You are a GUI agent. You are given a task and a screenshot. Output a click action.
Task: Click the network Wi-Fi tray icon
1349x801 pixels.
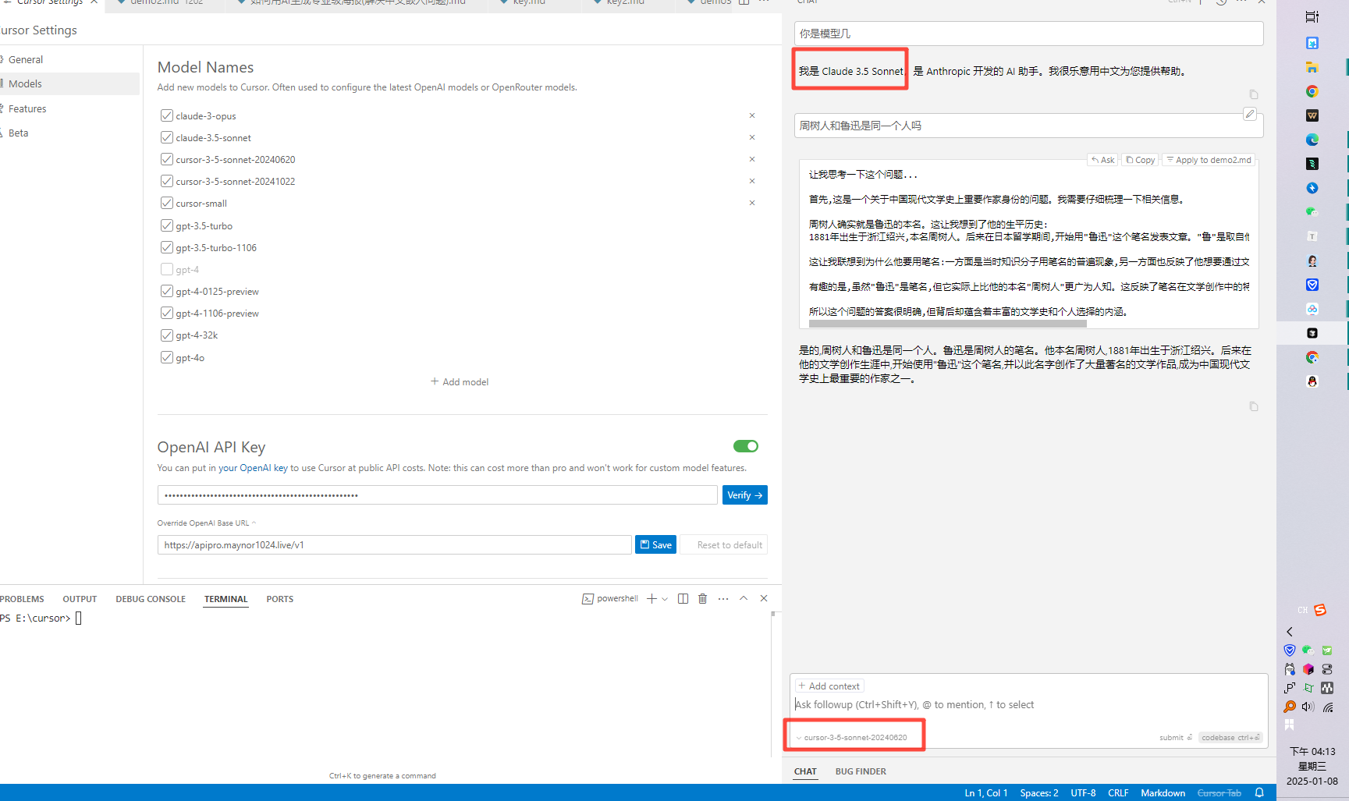click(1327, 707)
